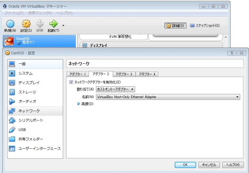Screen dimensions: 249x173
Task: Switch to スナップショット(S) view
Action: coord(205,26)
